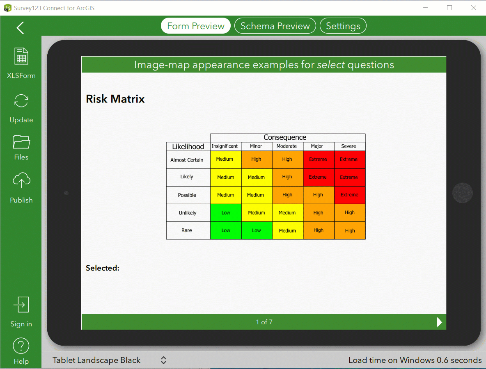The height and width of the screenshot is (369, 486).
Task: Click the Almost Certain / Insignificant Medium cell
Action: (226, 160)
